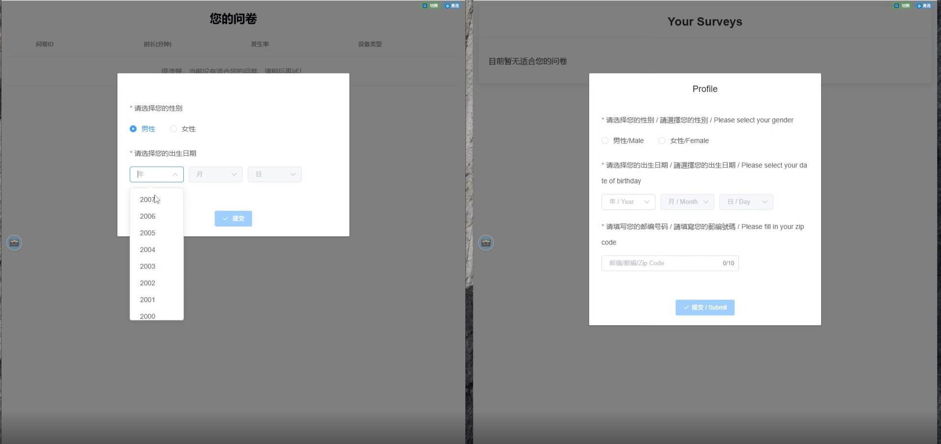The image size is (941, 444).
Task: Click the blue 直连 badge in left window
Action: (452, 6)
